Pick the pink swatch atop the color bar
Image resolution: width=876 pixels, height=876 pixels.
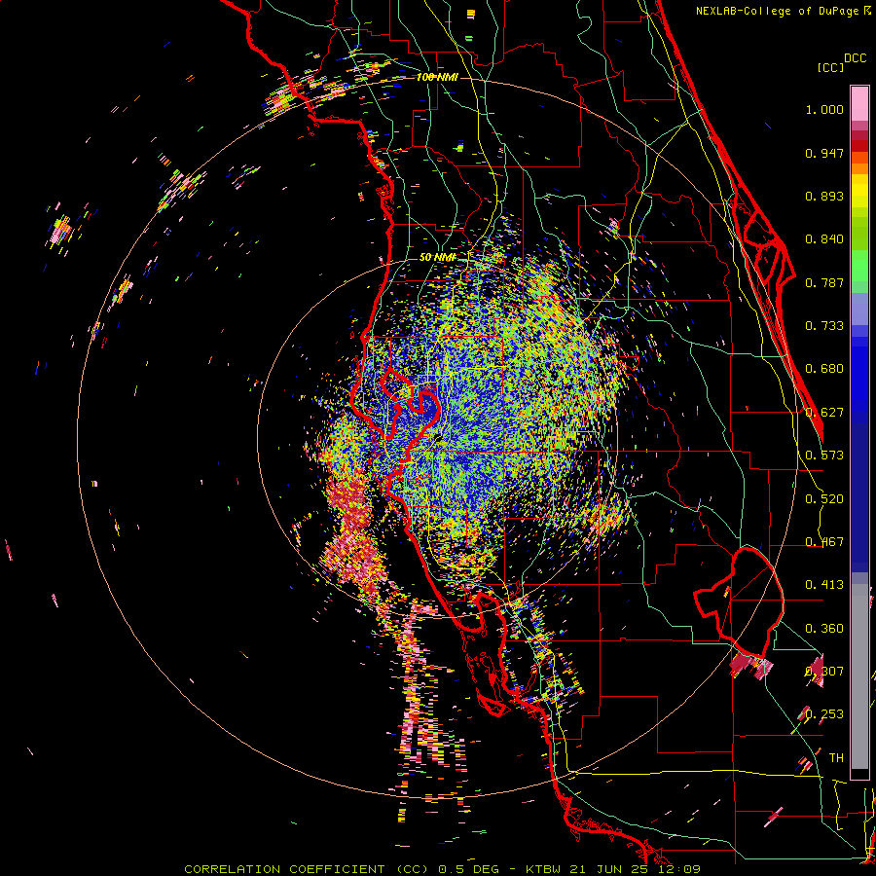pyautogui.click(x=859, y=103)
